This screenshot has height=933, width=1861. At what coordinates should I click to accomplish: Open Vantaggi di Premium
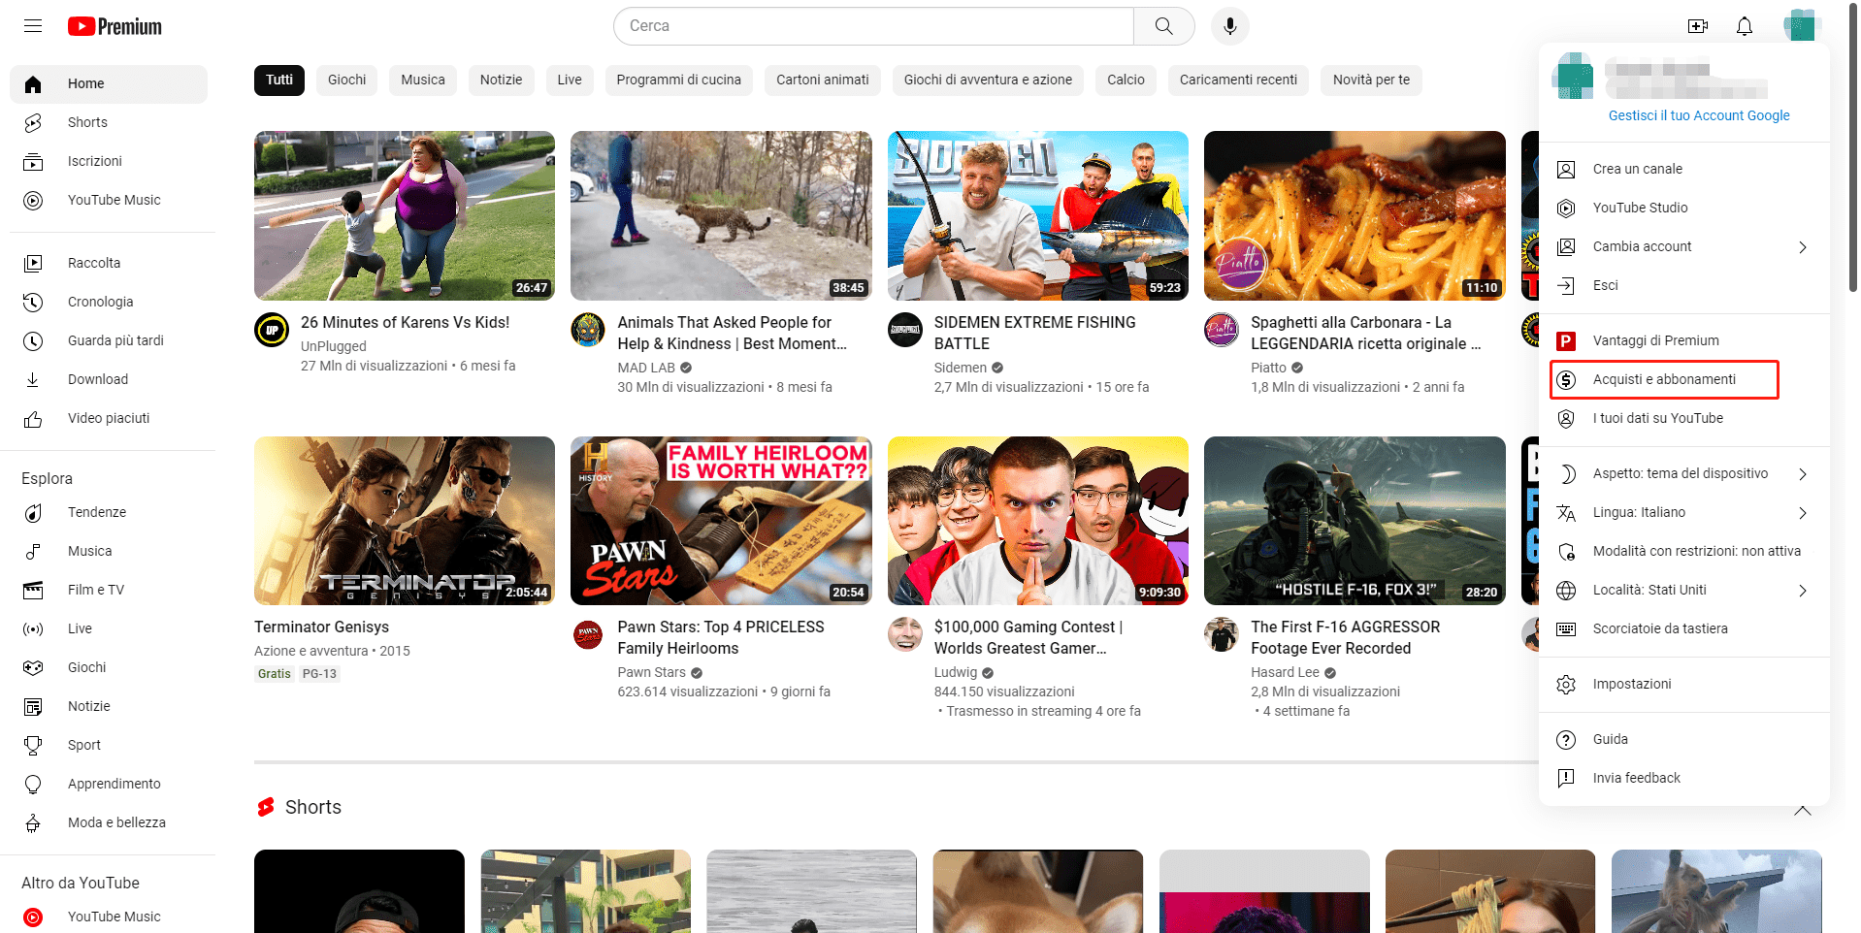tap(1683, 340)
